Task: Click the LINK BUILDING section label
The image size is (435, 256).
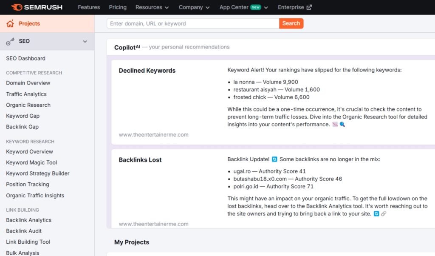Action: [x=23, y=210]
